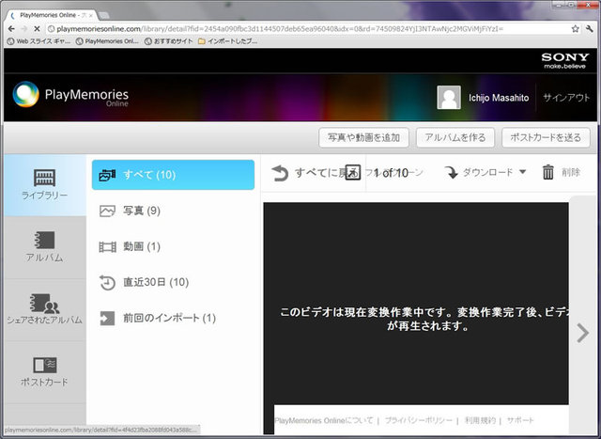The height and width of the screenshot is (439, 601).
Task: Select the すべて (10) filter
Action: point(173,175)
